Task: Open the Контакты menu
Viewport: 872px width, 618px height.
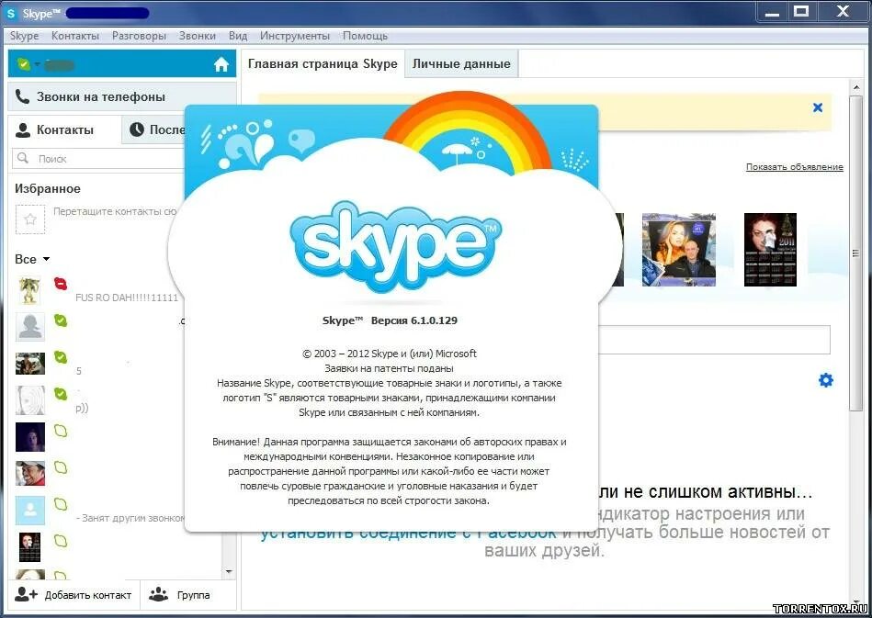Action: coord(75,36)
